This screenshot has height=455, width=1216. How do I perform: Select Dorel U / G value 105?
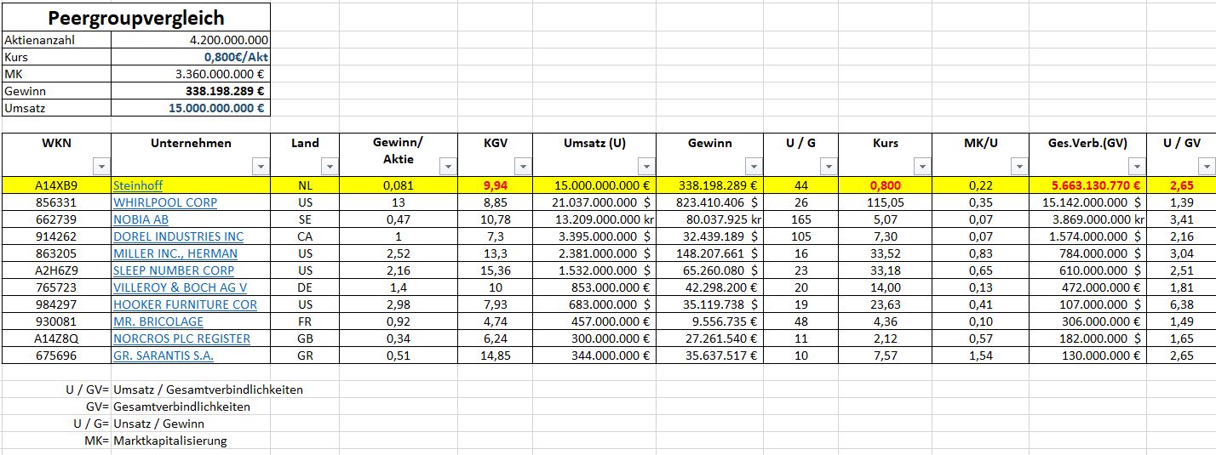(x=800, y=236)
